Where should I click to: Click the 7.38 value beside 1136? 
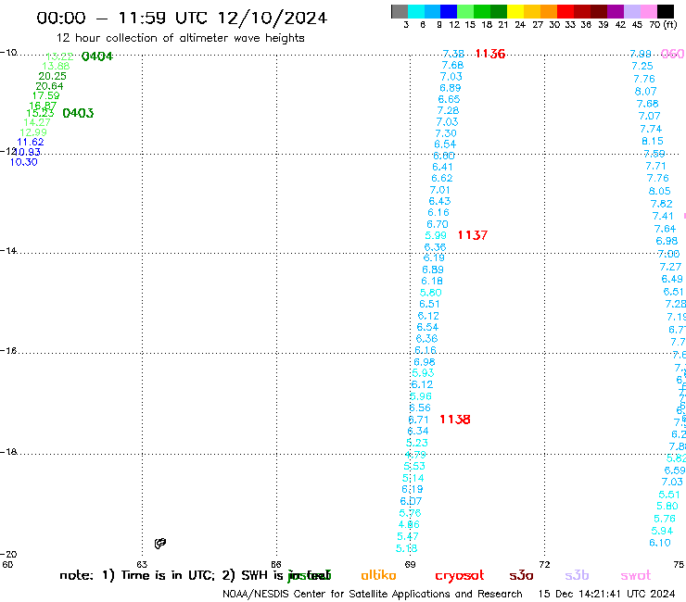tap(453, 54)
